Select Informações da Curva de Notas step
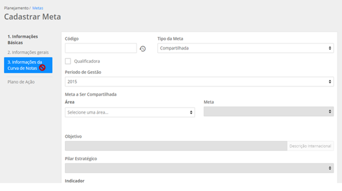 (25, 65)
